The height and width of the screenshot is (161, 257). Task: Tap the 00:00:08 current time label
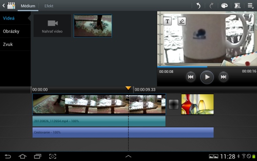point(166,72)
